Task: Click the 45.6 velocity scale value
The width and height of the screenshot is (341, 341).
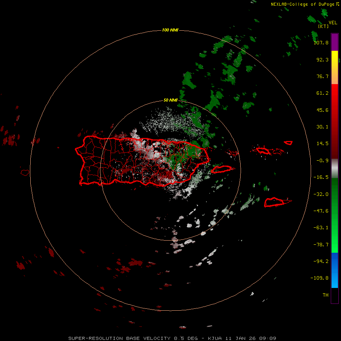Action: click(322, 110)
